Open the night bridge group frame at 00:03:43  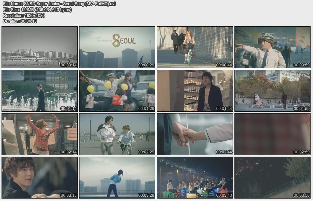[195, 177]
